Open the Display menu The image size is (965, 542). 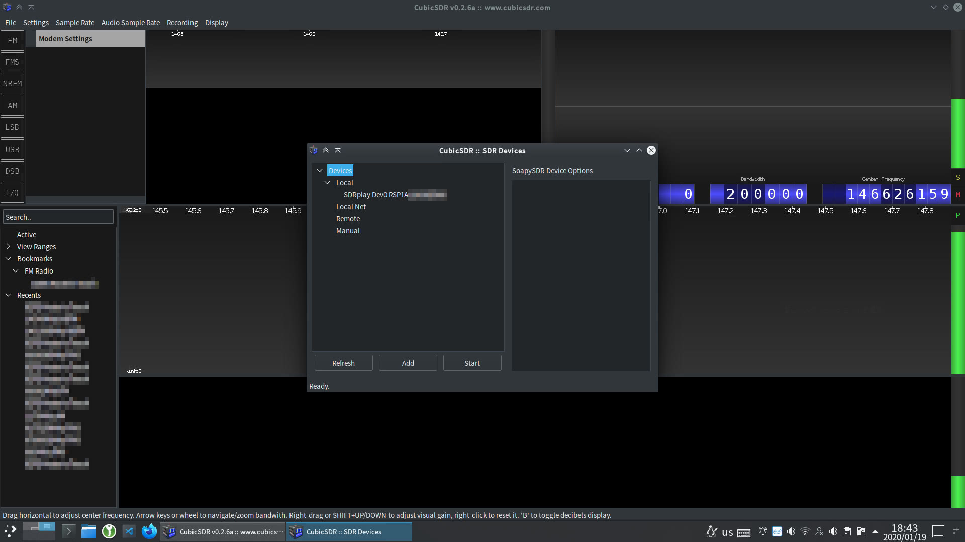tap(217, 23)
